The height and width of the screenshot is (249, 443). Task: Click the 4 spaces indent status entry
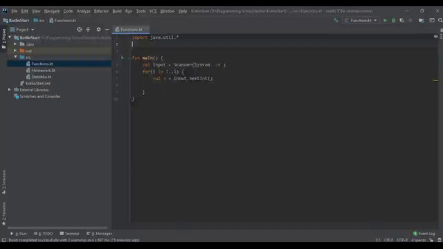[x=418, y=240]
